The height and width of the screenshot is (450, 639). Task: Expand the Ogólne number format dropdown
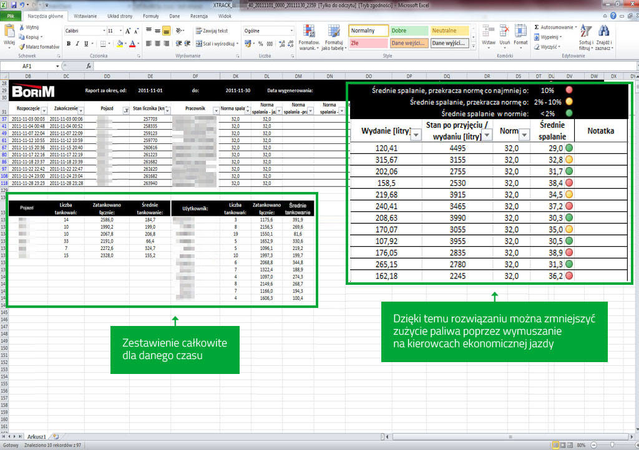pos(291,31)
